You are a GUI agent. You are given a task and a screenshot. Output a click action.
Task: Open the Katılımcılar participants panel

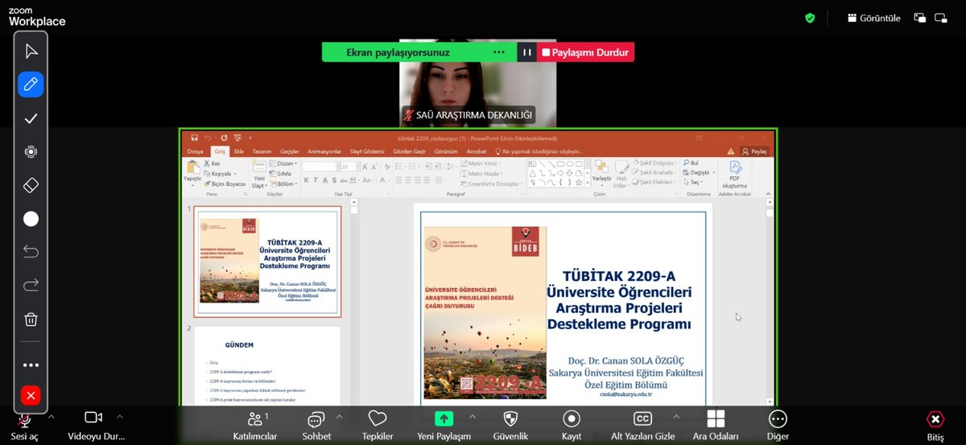pos(255,424)
